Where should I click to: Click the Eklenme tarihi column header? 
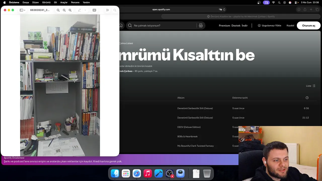pos(240,98)
